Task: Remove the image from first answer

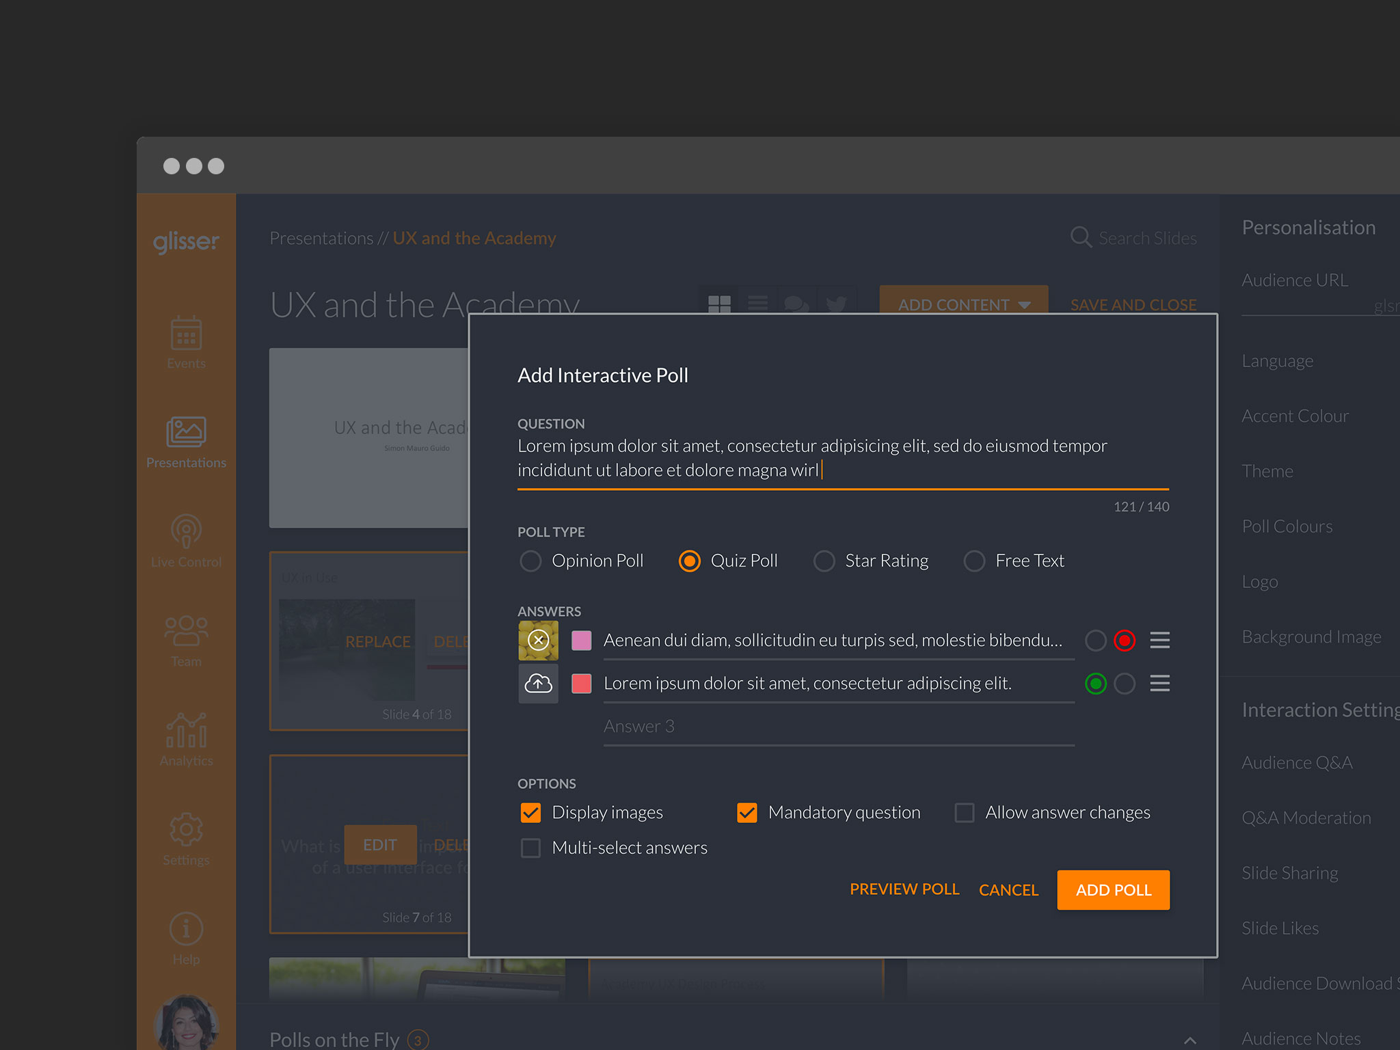Action: pyautogui.click(x=539, y=640)
